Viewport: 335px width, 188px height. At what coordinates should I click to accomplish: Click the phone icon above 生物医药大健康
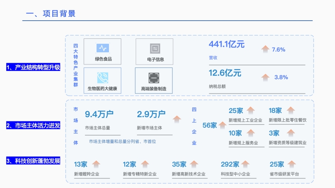coord(103,78)
